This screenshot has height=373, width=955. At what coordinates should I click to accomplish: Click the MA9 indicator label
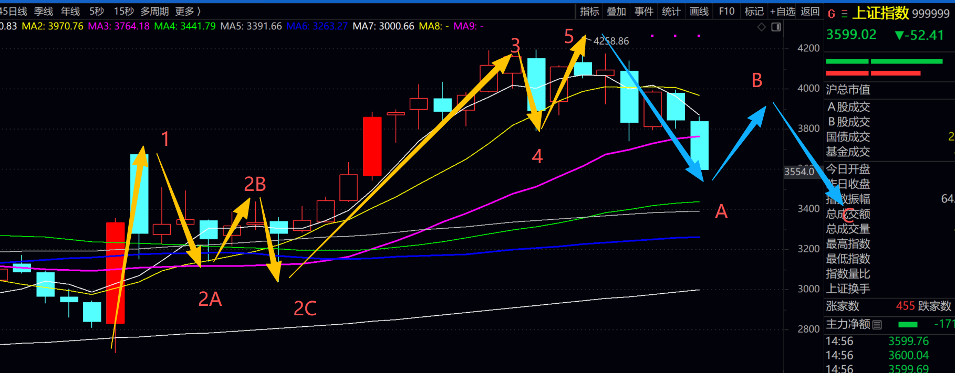[469, 26]
